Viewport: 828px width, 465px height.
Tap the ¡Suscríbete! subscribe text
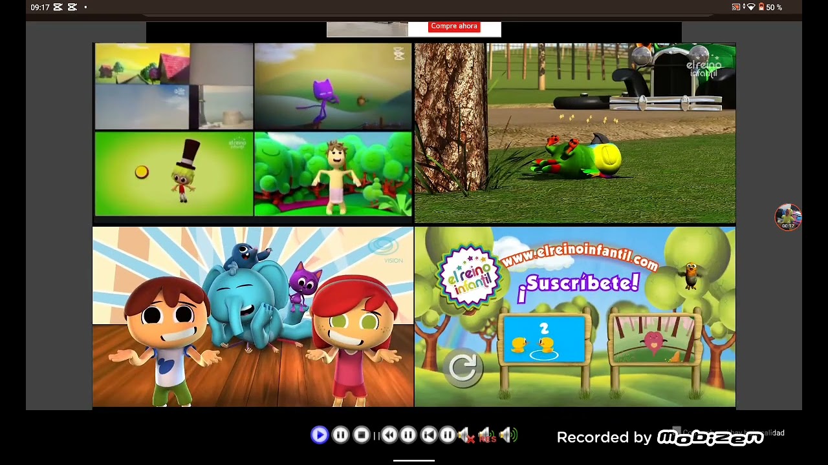pyautogui.click(x=578, y=285)
